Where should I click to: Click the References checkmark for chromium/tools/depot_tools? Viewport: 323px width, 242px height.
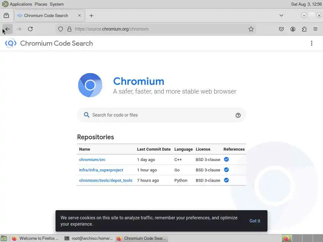pyautogui.click(x=226, y=180)
